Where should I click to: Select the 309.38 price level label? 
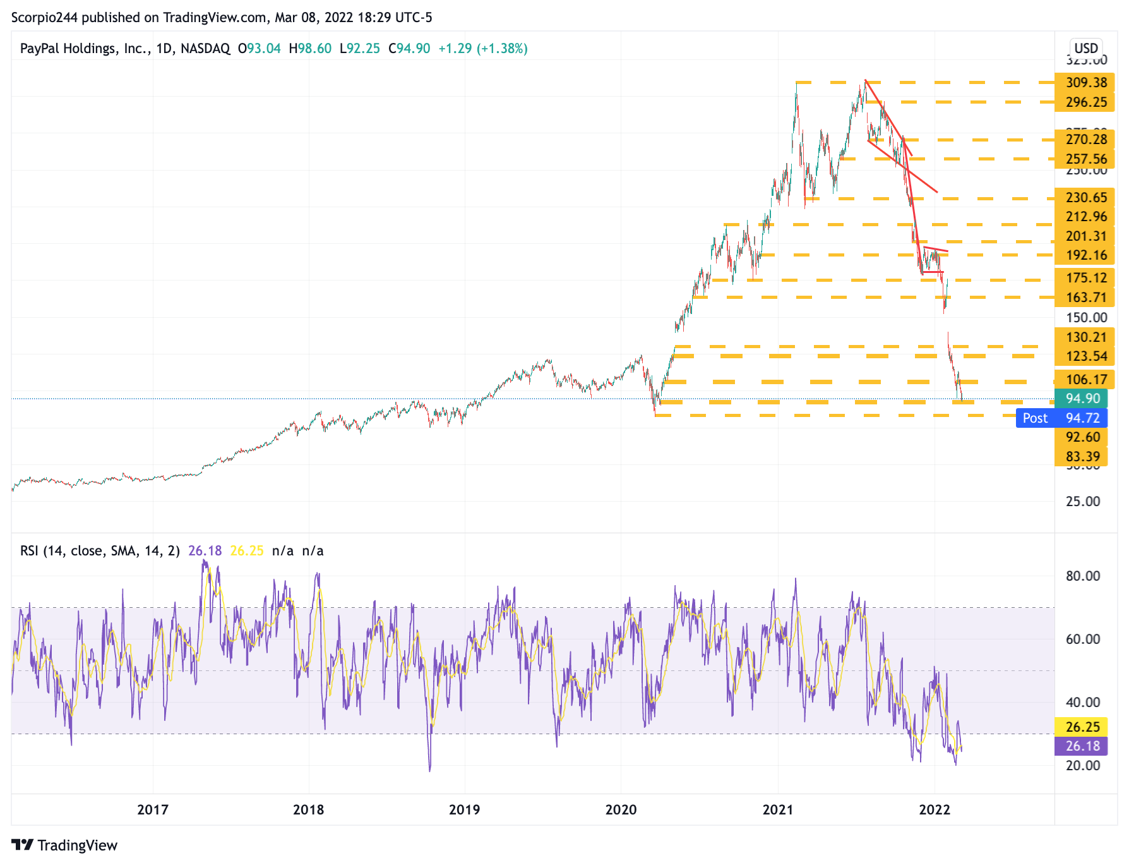pyautogui.click(x=1085, y=83)
